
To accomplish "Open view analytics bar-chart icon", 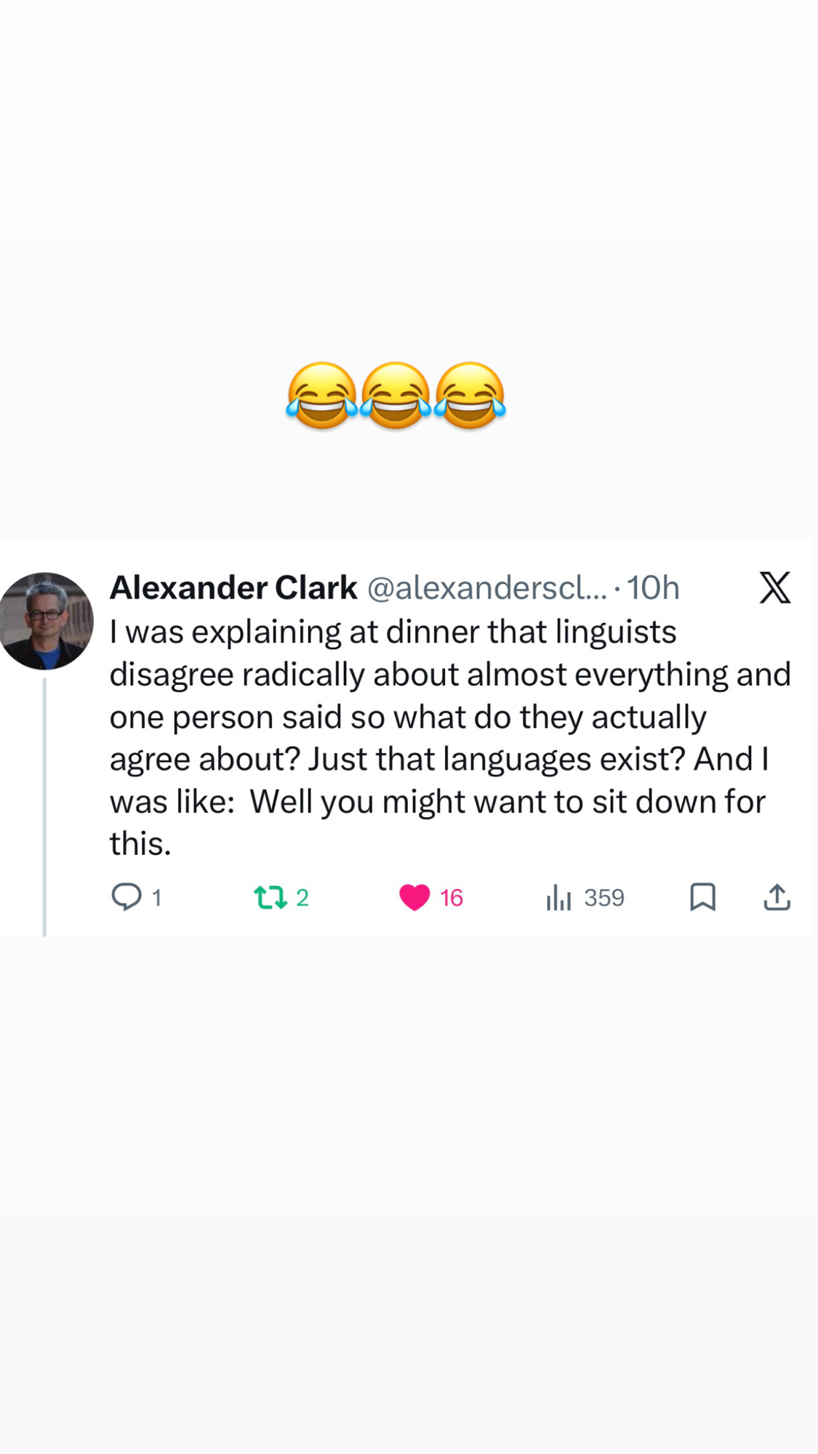I will click(x=558, y=898).
